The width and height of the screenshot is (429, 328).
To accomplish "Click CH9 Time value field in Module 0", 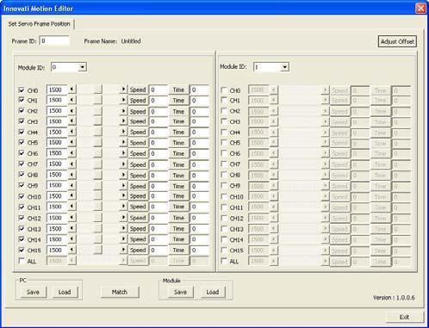I will coord(199,186).
